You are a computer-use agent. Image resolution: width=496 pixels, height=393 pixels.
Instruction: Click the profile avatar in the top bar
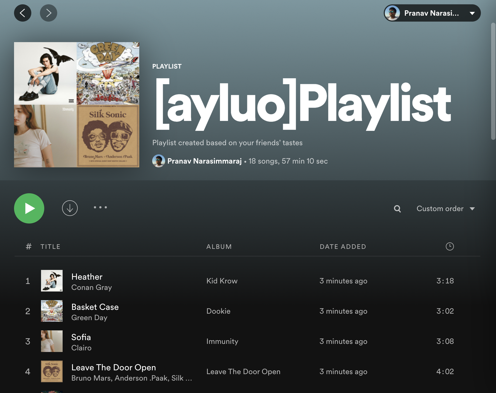pos(392,13)
